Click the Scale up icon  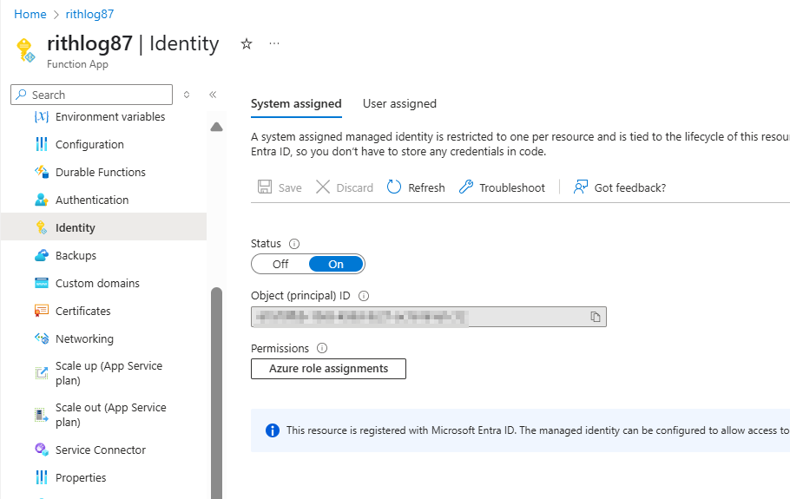coord(42,373)
